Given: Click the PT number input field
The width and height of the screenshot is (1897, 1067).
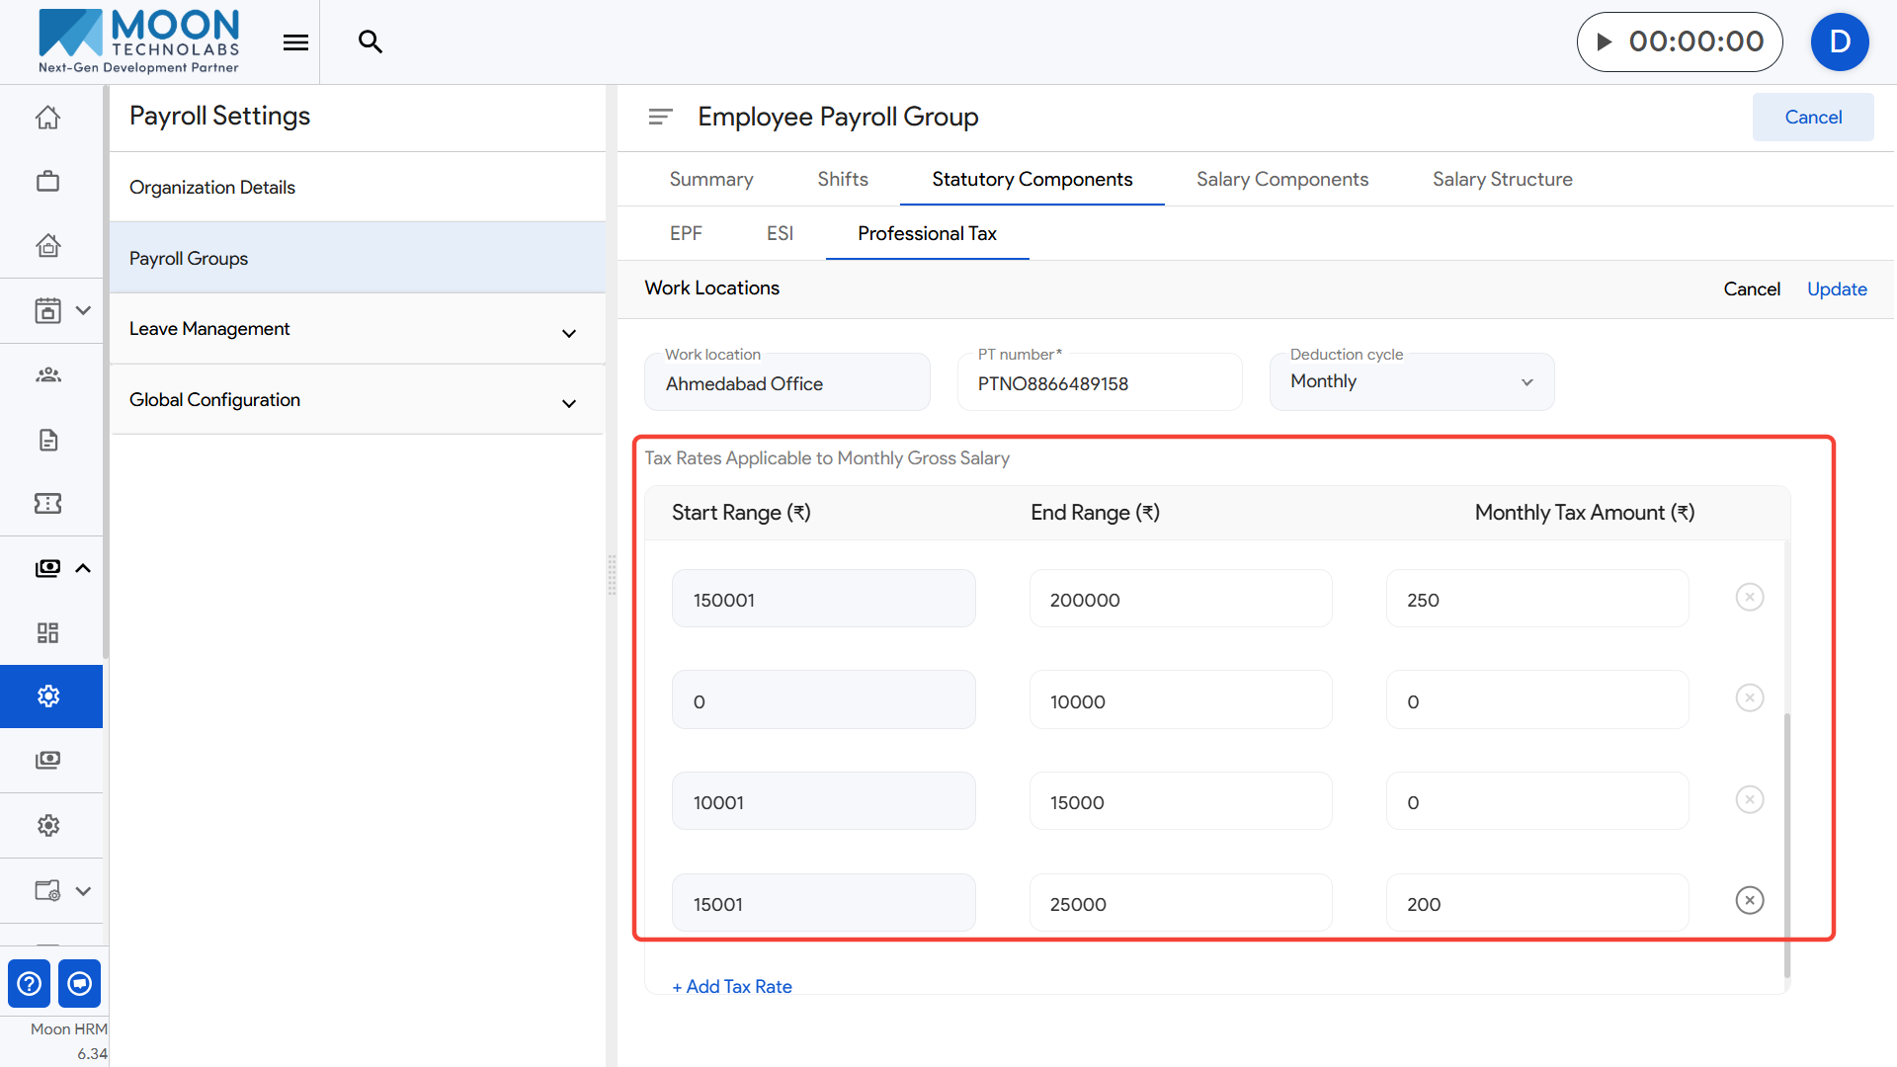Looking at the screenshot, I should (1099, 383).
